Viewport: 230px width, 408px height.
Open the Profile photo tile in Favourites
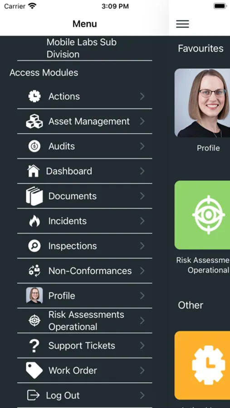pyautogui.click(x=202, y=103)
